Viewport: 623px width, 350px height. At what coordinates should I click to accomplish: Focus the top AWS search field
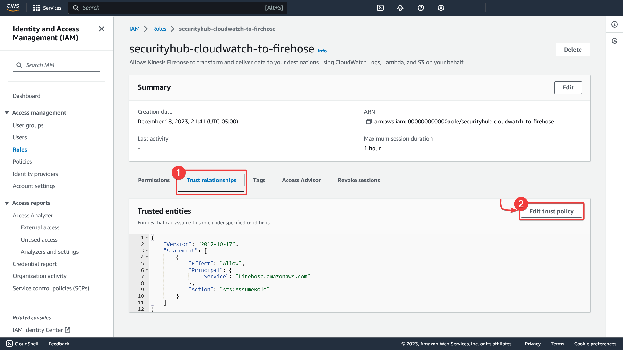pos(177,8)
